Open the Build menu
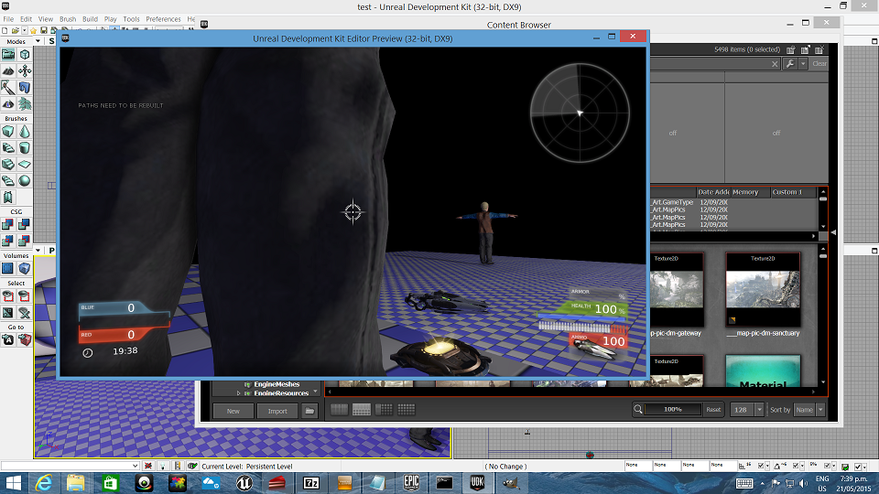The image size is (879, 494). point(91,19)
